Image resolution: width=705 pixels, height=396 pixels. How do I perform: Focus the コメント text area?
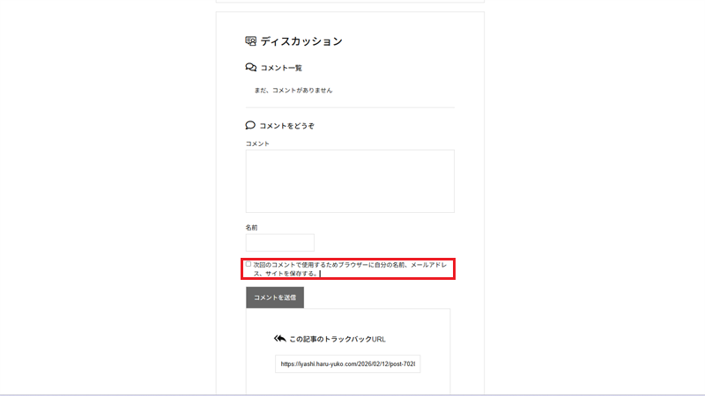pos(349,180)
